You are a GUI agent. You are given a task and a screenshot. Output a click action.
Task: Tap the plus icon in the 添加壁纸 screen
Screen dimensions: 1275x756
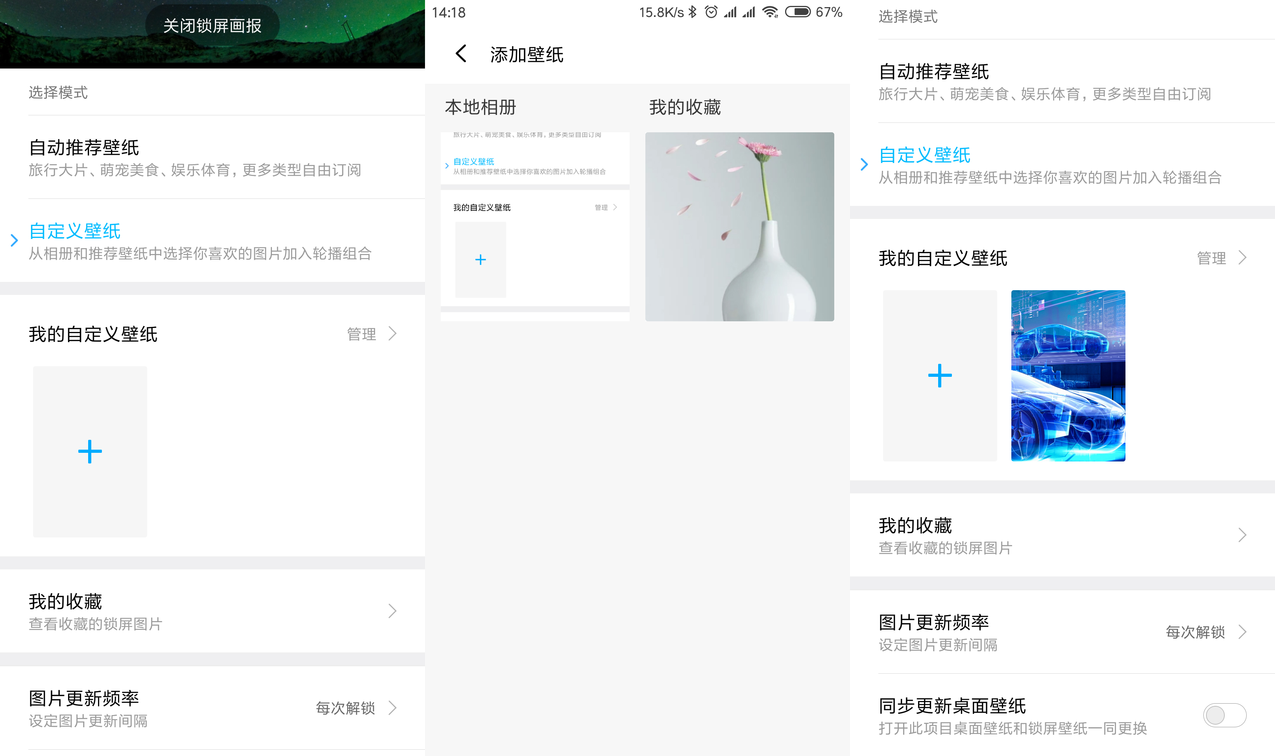(480, 259)
